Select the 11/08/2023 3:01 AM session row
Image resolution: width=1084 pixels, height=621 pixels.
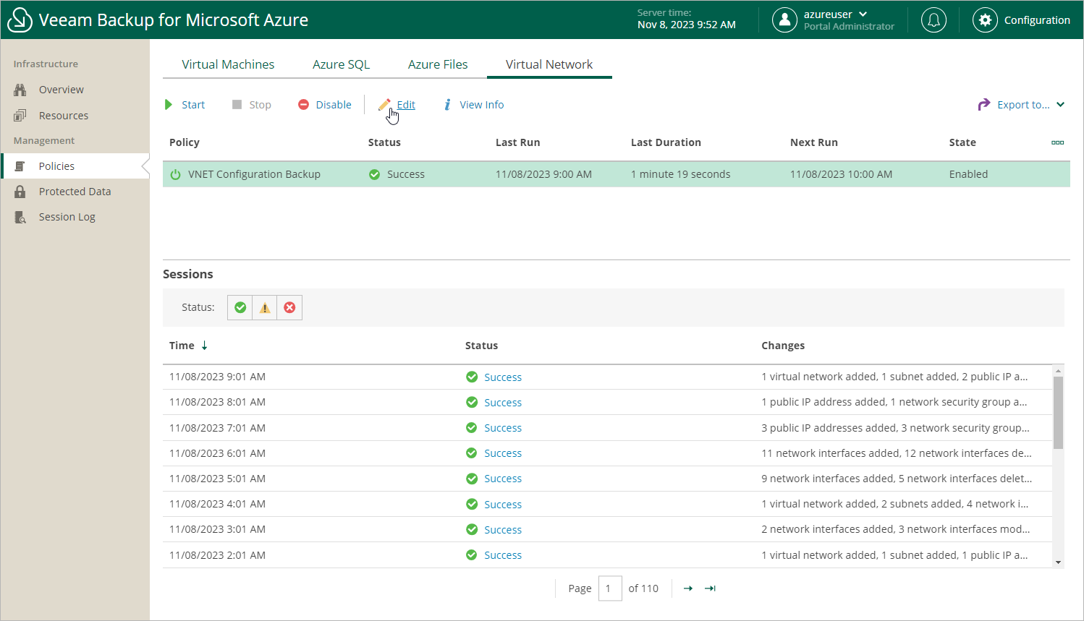pyautogui.click(x=607, y=529)
